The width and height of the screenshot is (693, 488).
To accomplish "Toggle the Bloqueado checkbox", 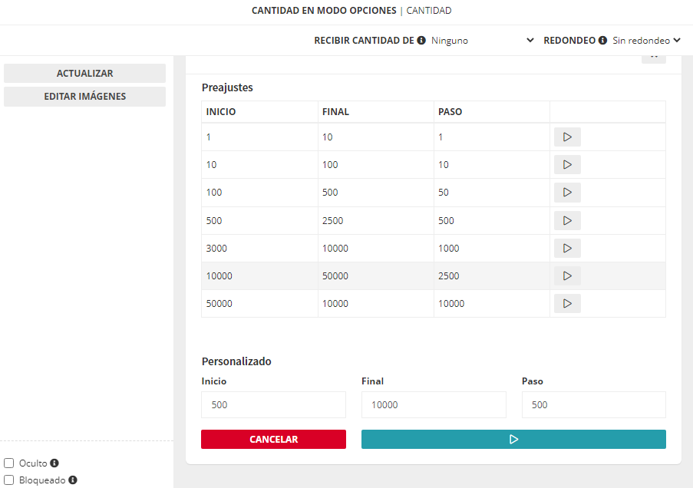I will (x=9, y=480).
